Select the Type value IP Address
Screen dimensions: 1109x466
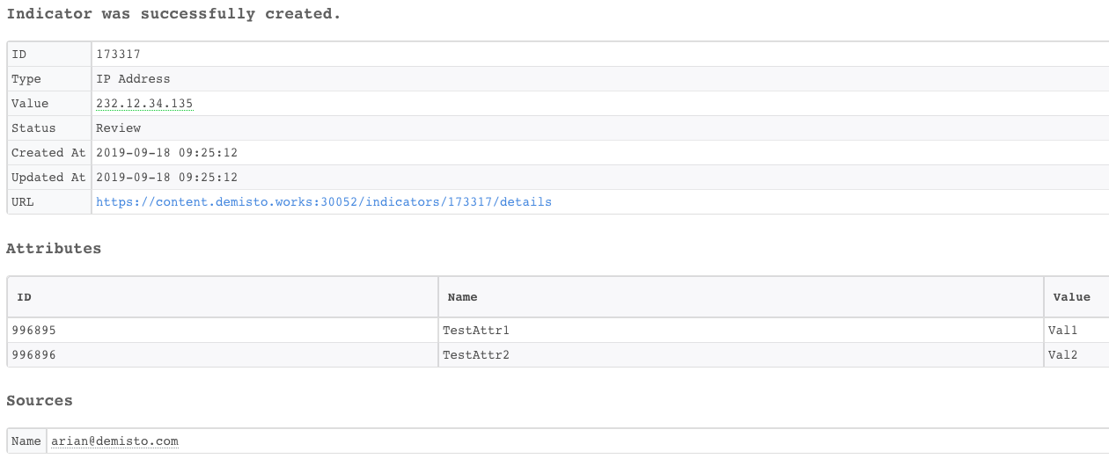coord(133,79)
